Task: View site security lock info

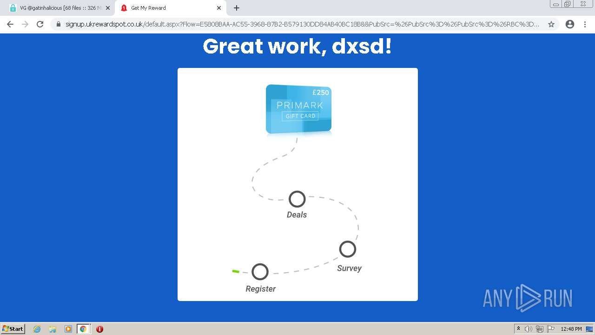Action: (59, 24)
